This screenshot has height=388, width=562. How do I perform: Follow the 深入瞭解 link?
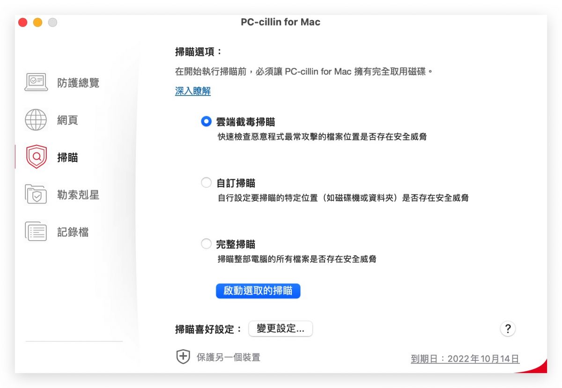coord(193,91)
